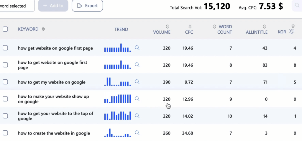Image resolution: width=302 pixels, height=141 pixels.
Task: Sort by CPC column arrows
Action: (190, 27)
